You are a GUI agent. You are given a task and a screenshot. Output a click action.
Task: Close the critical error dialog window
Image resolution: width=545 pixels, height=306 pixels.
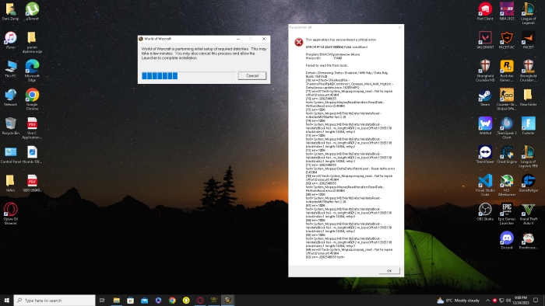pos(399,27)
